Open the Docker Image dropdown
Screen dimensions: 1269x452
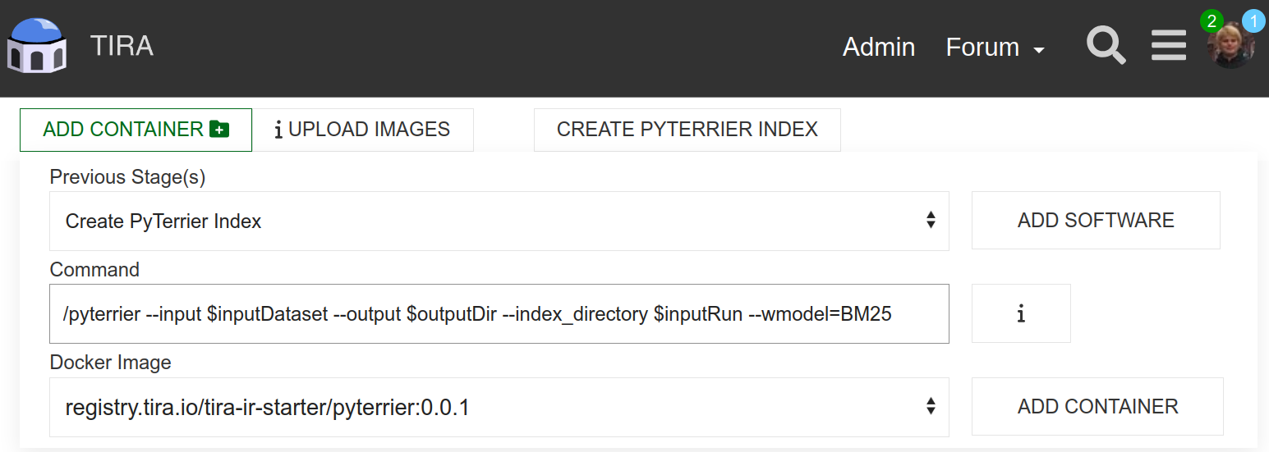(499, 407)
